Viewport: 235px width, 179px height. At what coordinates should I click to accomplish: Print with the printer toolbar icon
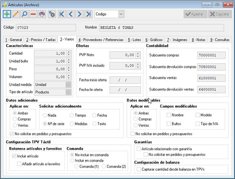click(x=42, y=14)
